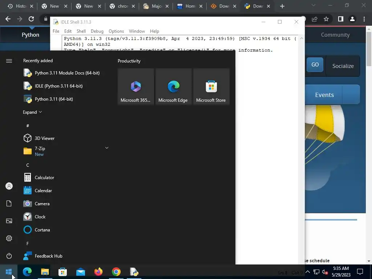
Task: Open Settings gear in Start sidebar
Action: coord(9,238)
